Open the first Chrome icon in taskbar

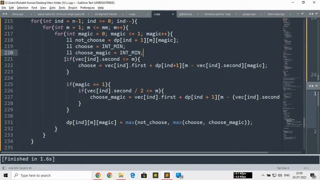click(x=98, y=175)
